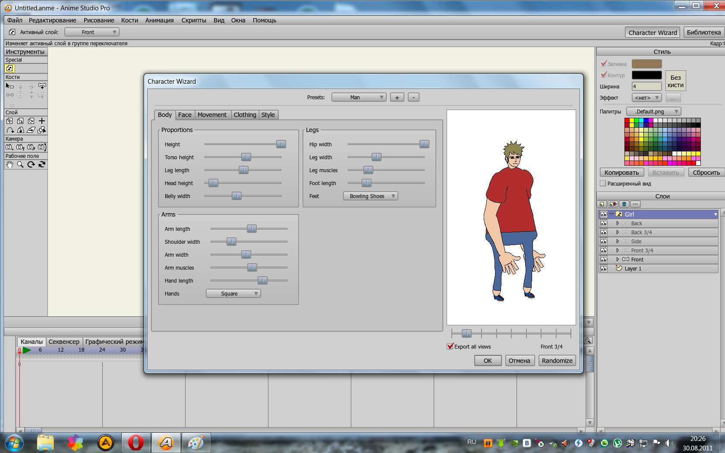Hide the Layer 1 layer visibility
The height and width of the screenshot is (453, 725).
pos(603,268)
